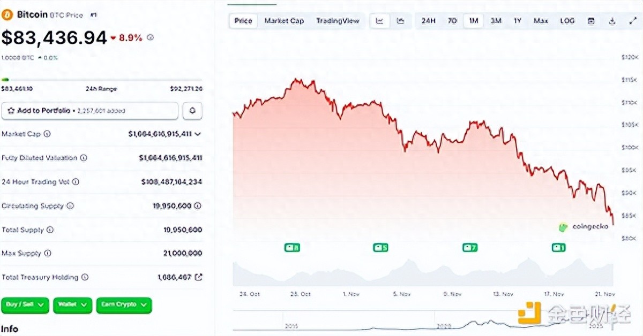643x336 pixels.
Task: Click the news marker labeled 7
Action: tap(469, 247)
